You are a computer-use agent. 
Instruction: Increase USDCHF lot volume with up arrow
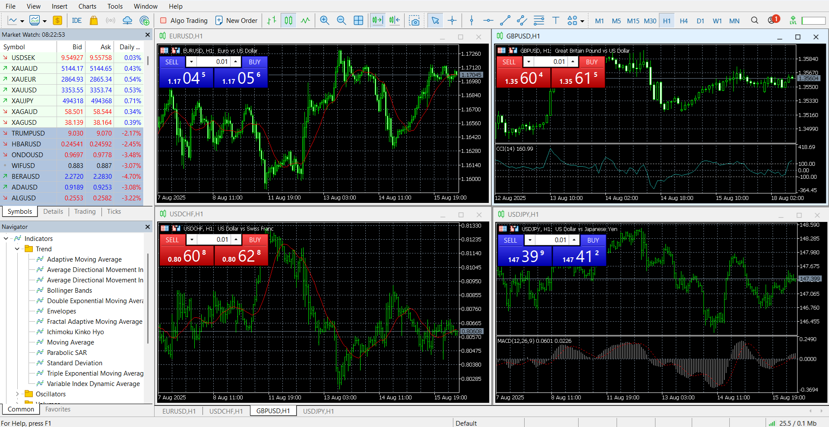236,240
